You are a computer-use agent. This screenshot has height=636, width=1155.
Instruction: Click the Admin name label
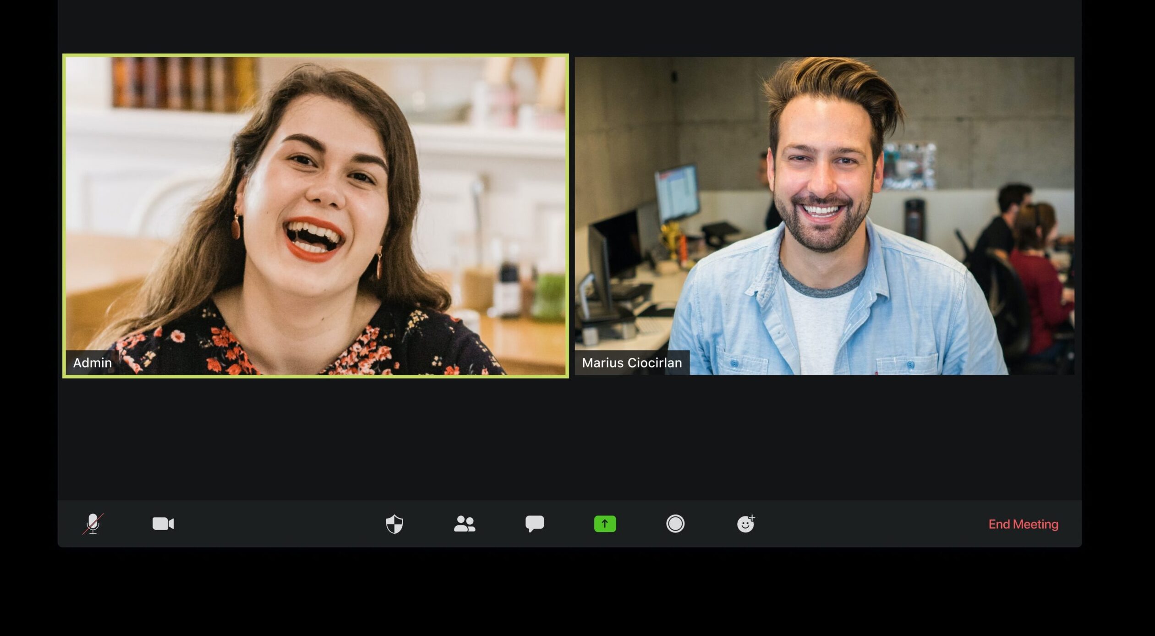(93, 363)
